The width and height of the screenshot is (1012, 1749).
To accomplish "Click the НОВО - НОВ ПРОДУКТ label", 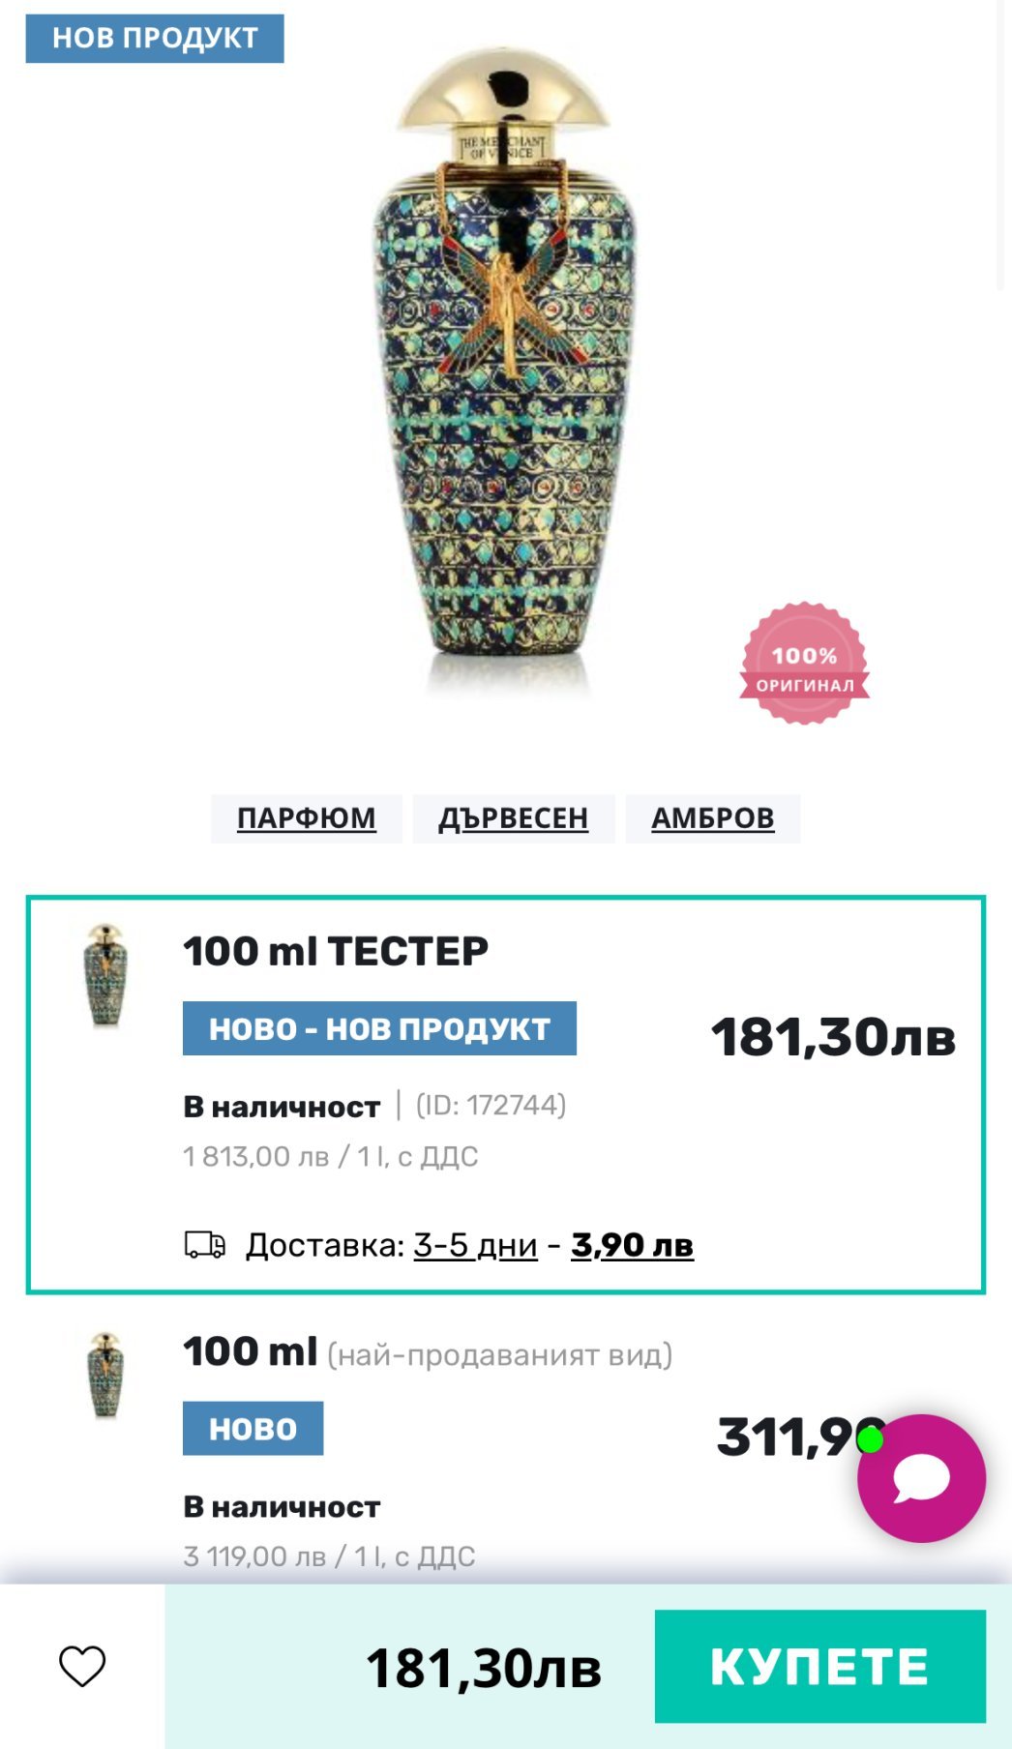I will coord(379,1028).
